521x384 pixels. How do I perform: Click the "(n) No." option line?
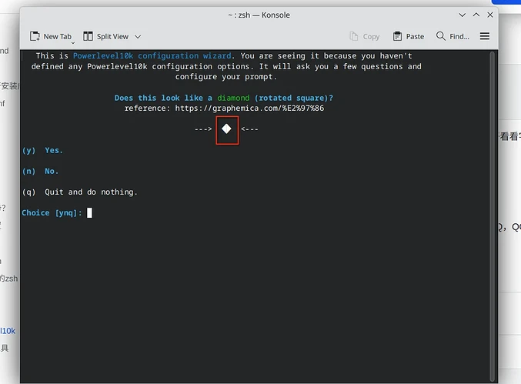pos(41,172)
